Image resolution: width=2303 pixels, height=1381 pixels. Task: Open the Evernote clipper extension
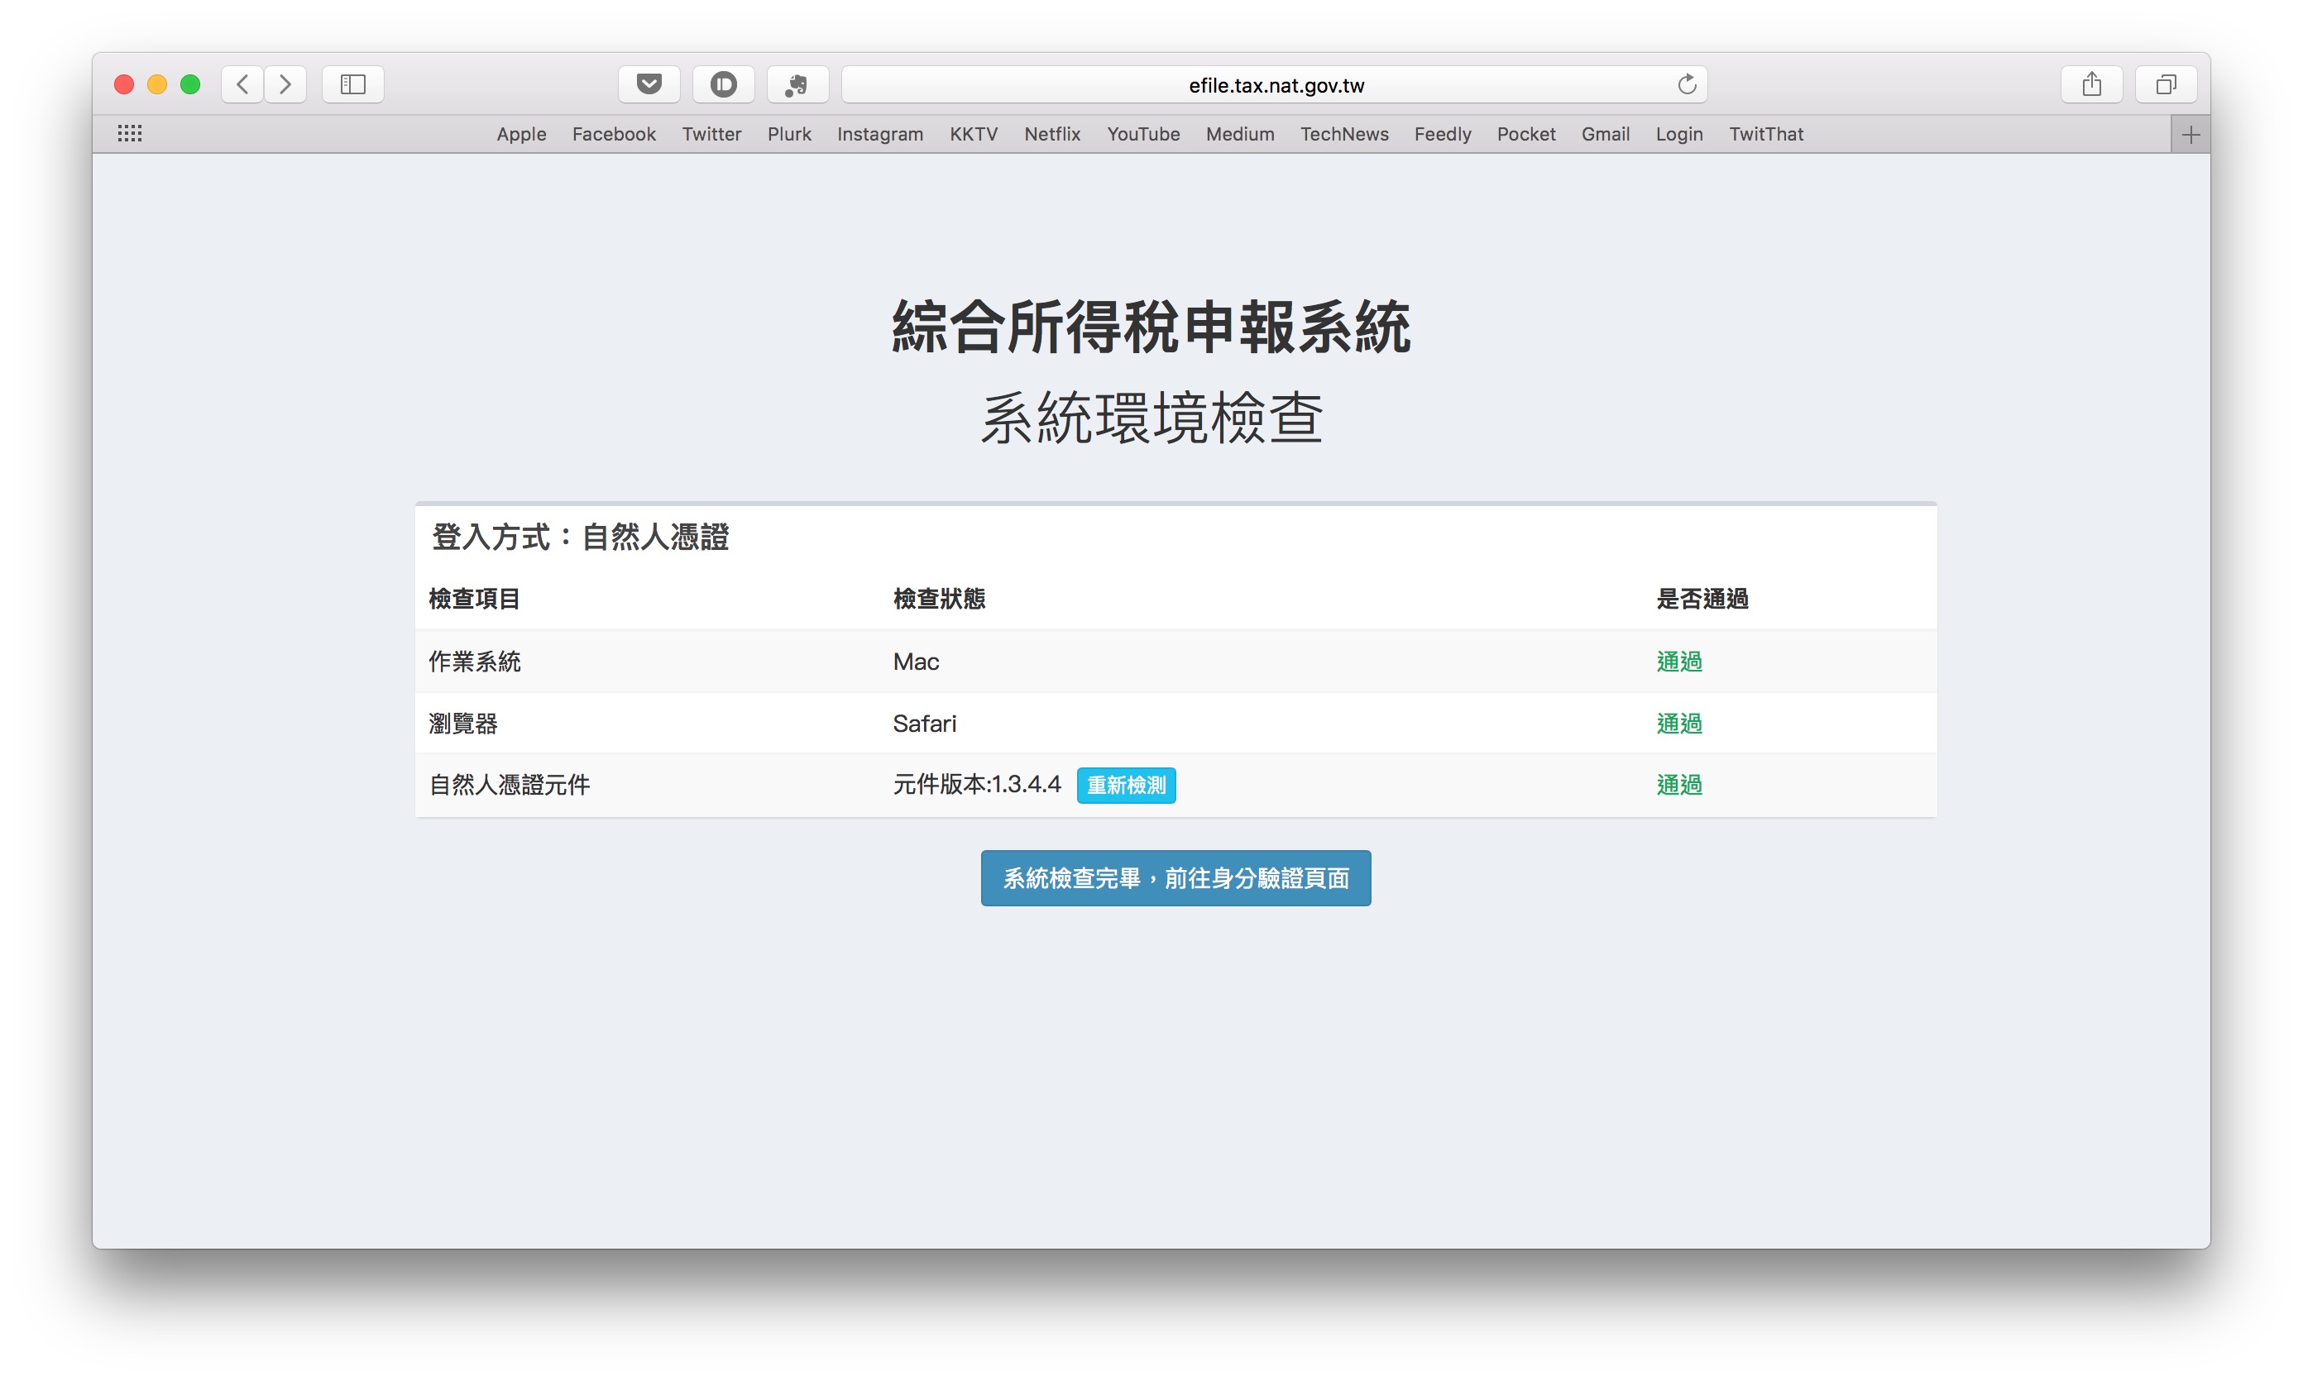[x=797, y=84]
